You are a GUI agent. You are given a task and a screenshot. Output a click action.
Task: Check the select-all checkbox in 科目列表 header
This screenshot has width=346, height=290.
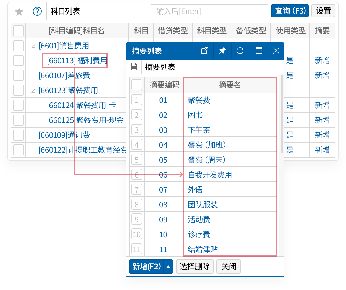coord(18,31)
